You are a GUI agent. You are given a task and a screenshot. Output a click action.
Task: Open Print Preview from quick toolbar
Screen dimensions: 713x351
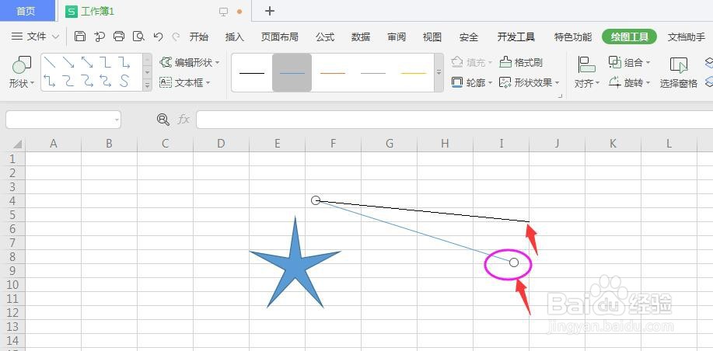click(138, 36)
